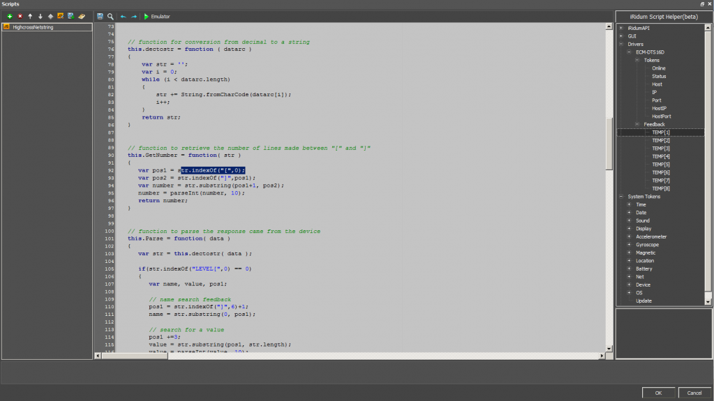714x401 pixels.
Task: Move script down with the down arrow
Action: click(x=40, y=16)
